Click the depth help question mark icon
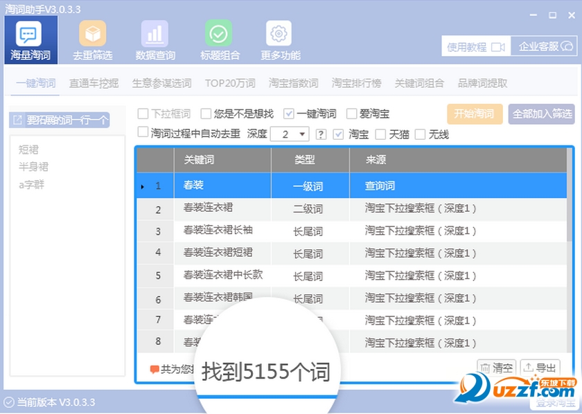This screenshot has width=582, height=414. (321, 134)
